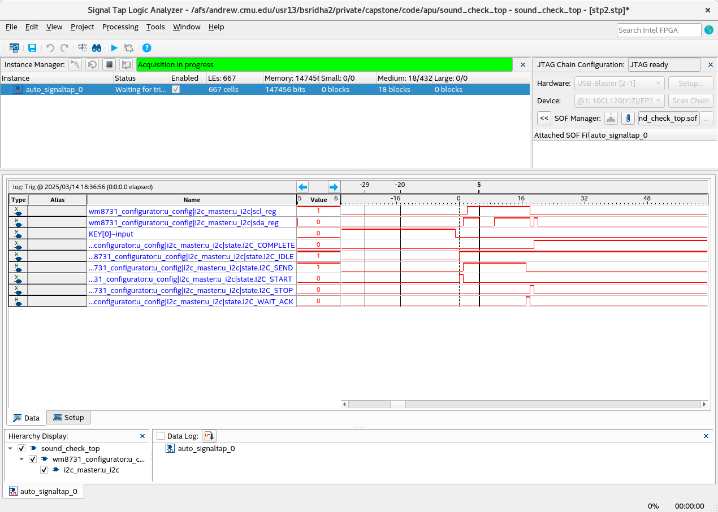
Task: Click the Program Device icon in SOF Manager
Action: (x=611, y=118)
